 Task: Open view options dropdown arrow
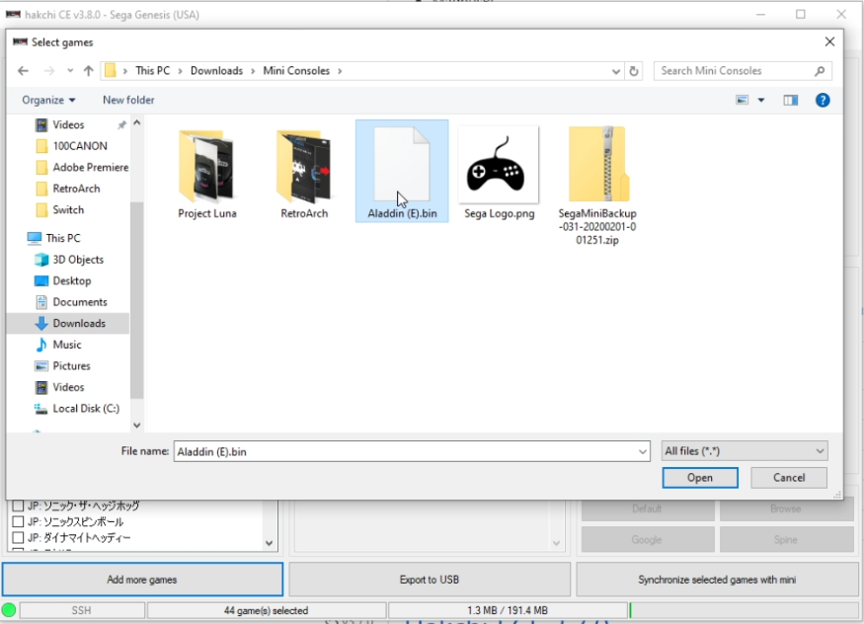point(761,101)
